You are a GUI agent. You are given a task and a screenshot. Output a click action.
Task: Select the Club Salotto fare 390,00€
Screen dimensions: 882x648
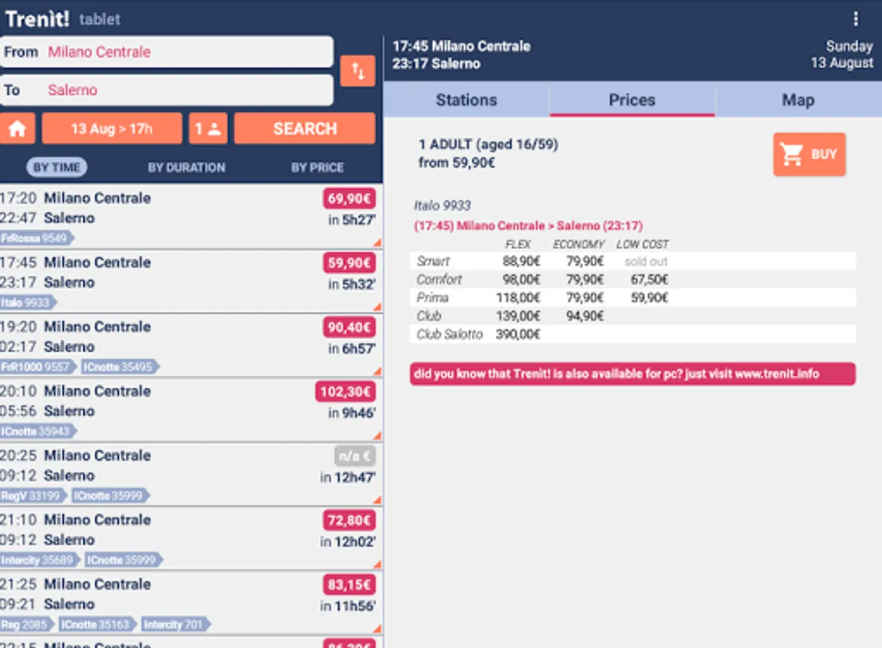518,334
